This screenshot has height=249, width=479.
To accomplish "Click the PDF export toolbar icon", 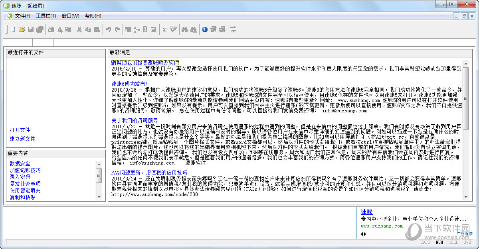I will (233, 29).
